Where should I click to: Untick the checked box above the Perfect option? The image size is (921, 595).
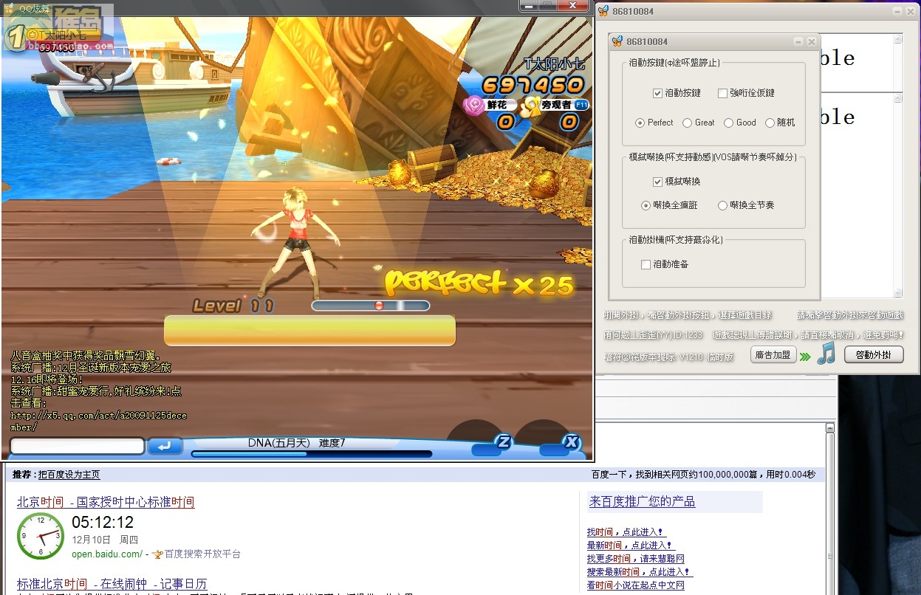657,93
